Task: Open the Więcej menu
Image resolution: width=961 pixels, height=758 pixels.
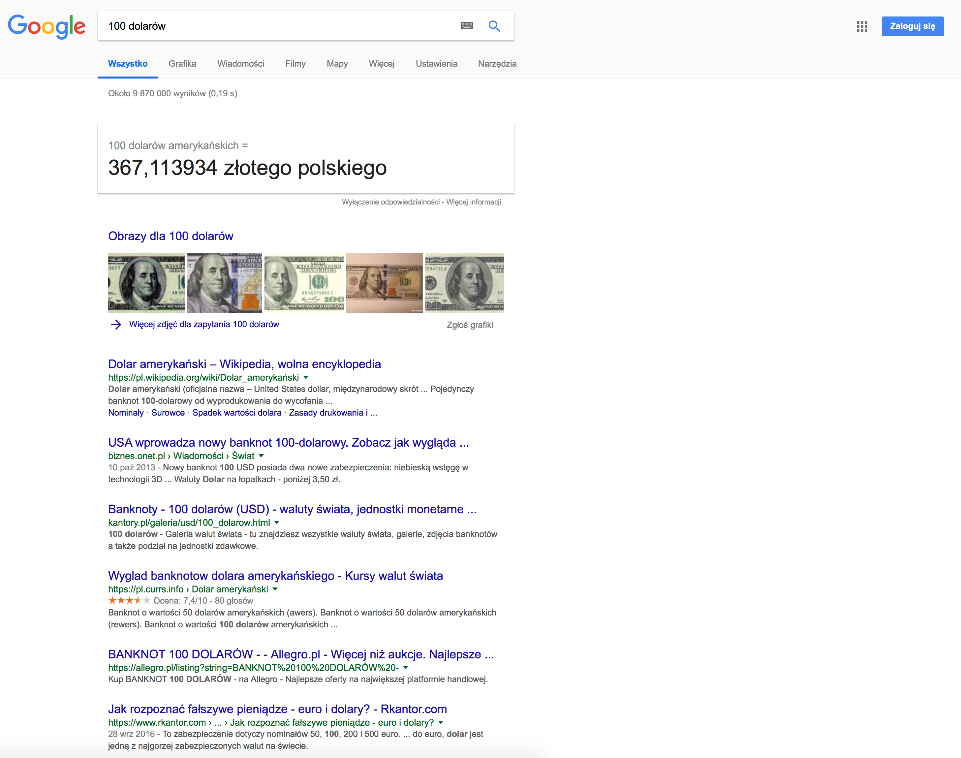Action: (x=382, y=63)
